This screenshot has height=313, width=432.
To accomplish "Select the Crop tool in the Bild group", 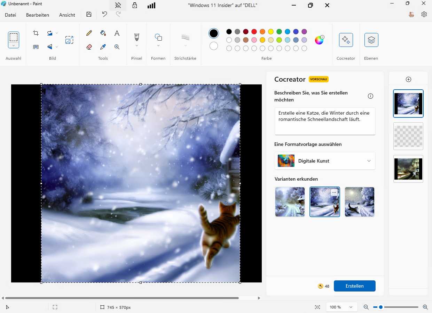I will tap(36, 33).
